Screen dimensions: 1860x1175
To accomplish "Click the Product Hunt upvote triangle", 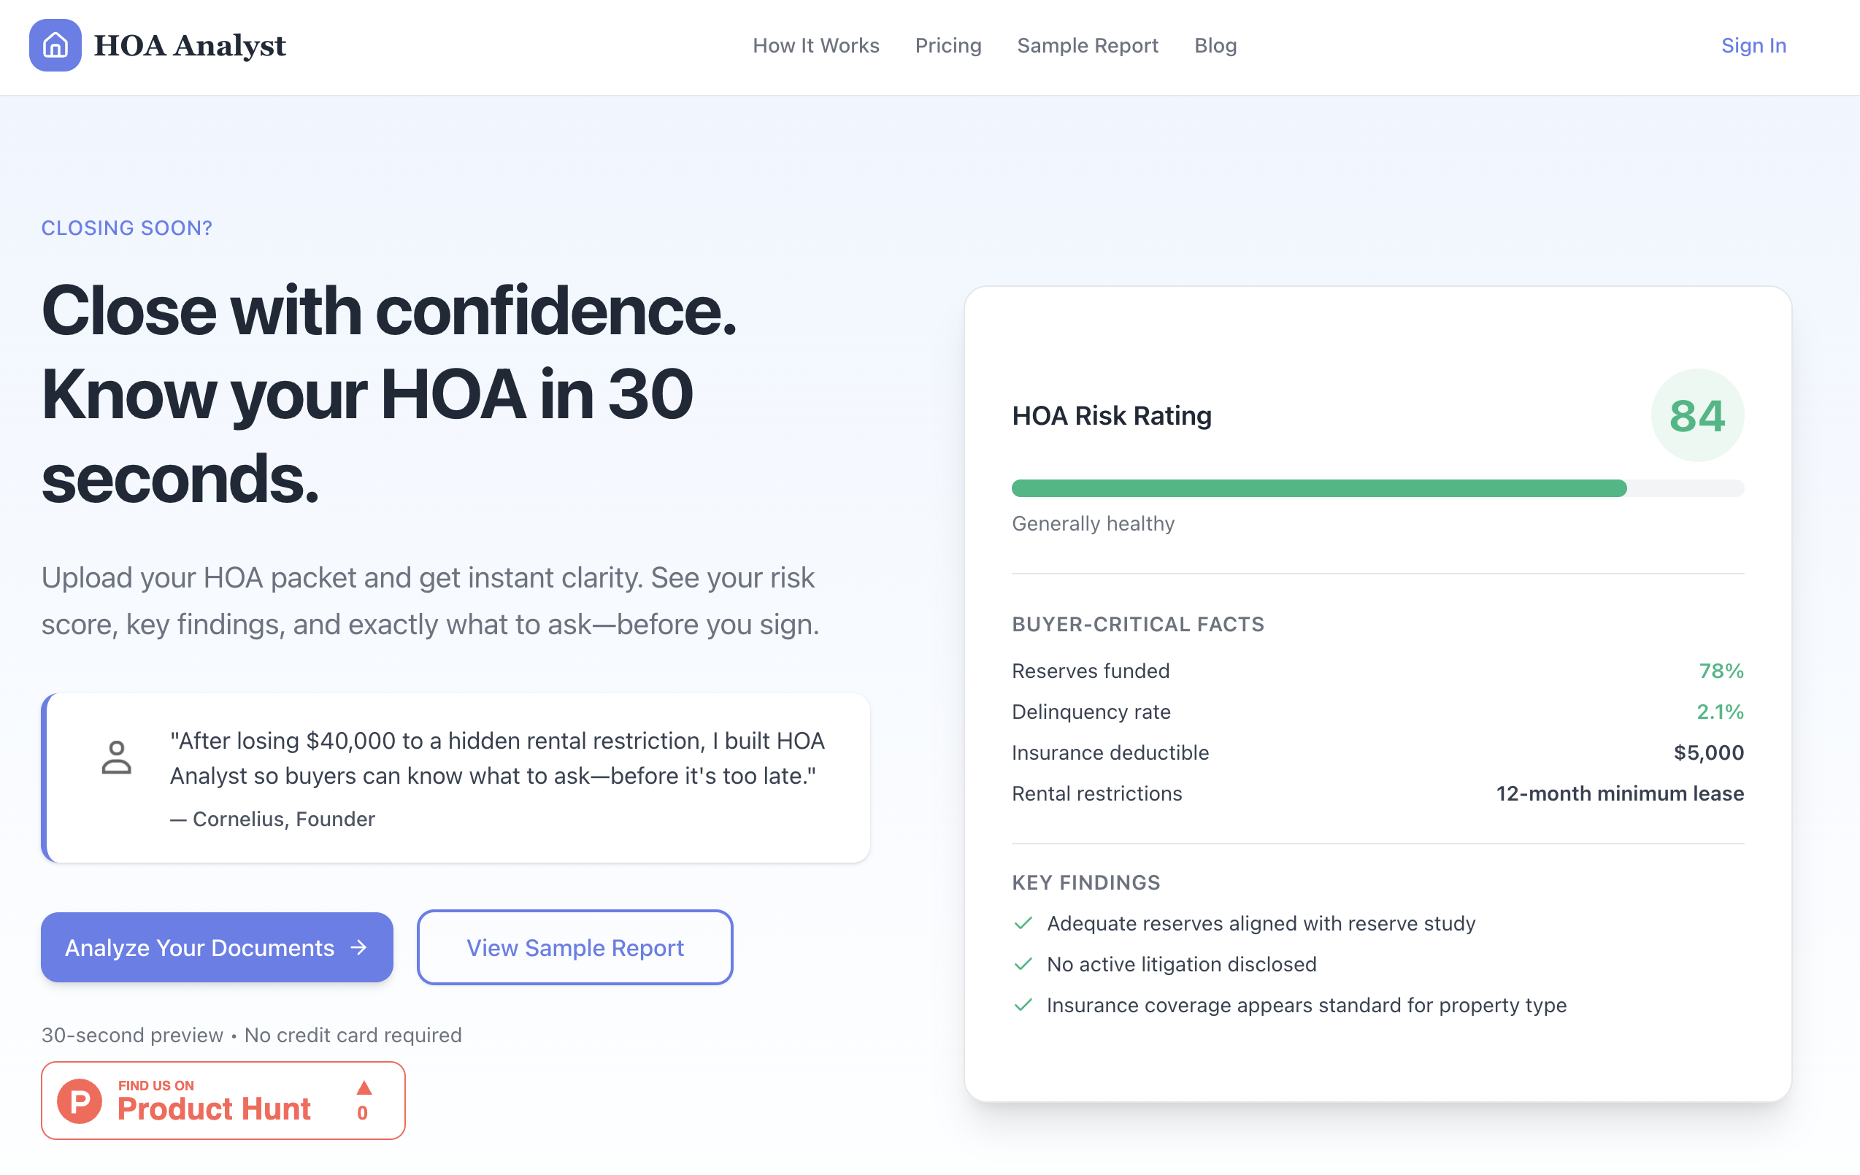I will (x=364, y=1087).
